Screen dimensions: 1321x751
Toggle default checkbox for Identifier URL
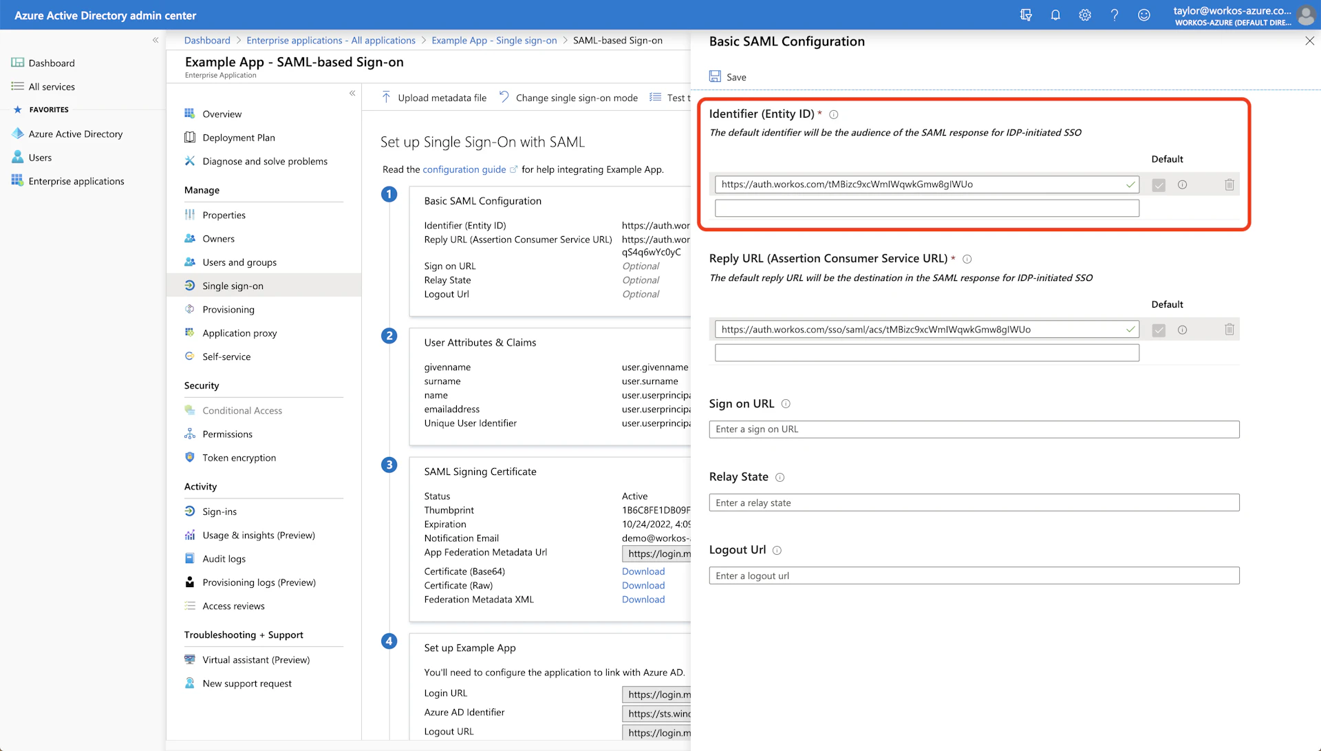(1159, 184)
